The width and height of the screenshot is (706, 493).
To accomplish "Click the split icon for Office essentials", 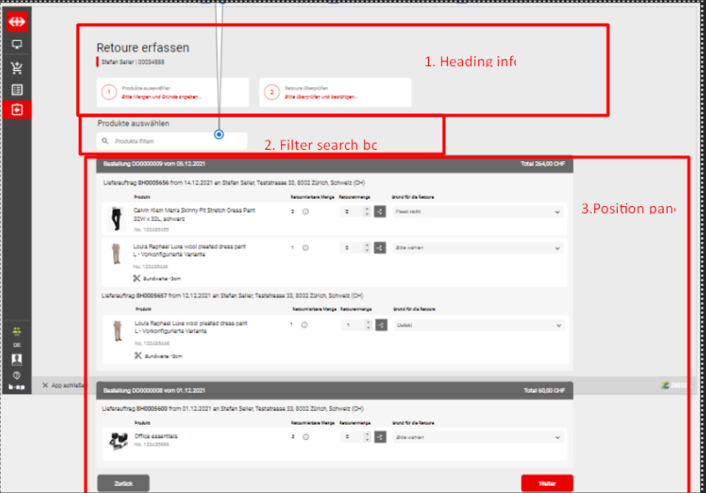I will pyautogui.click(x=381, y=438).
